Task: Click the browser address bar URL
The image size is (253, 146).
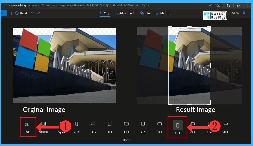Action: [76, 5]
